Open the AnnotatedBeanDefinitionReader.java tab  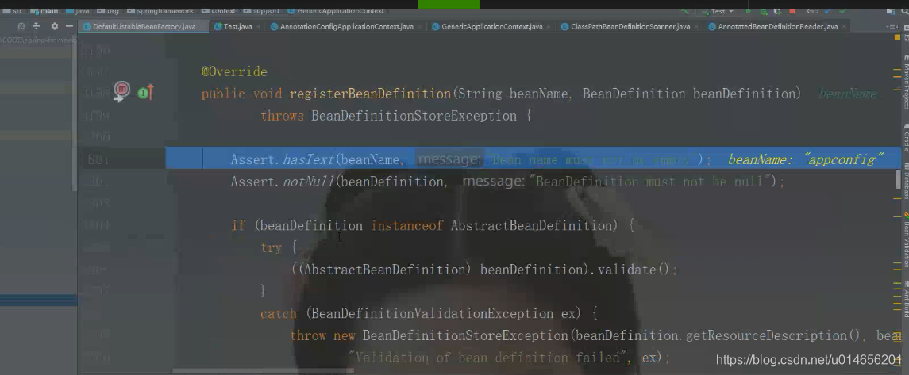point(777,26)
